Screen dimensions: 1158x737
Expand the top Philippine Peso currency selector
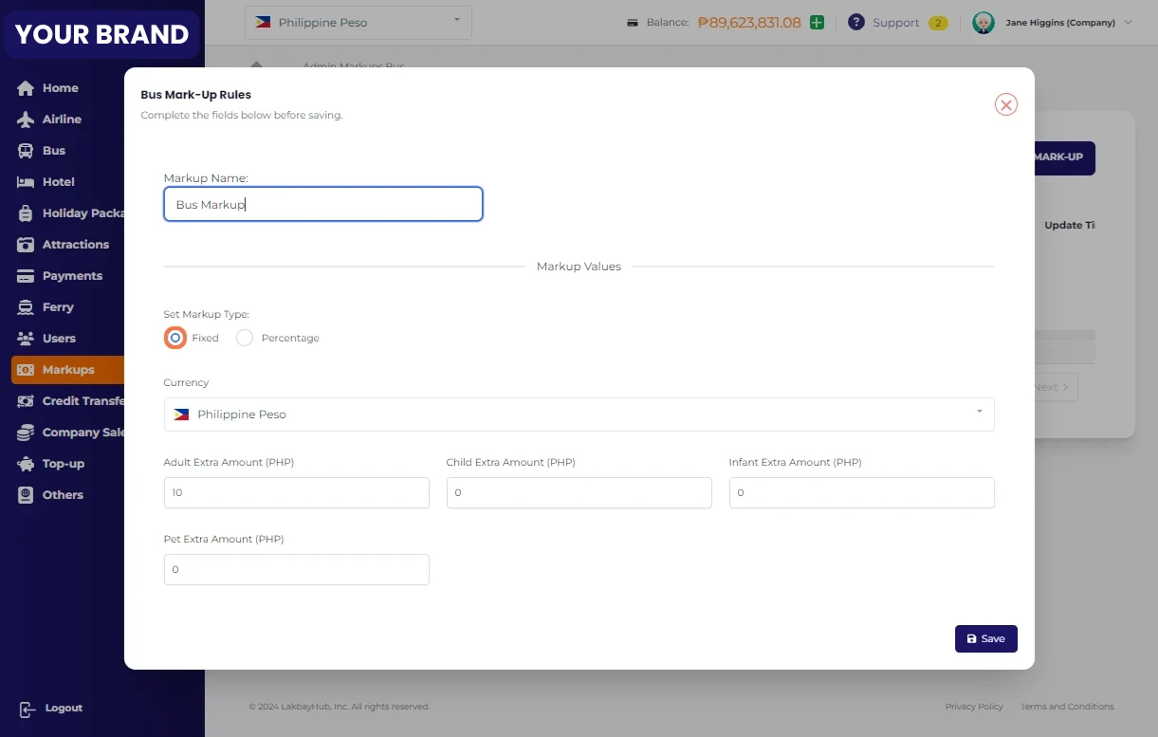[358, 23]
